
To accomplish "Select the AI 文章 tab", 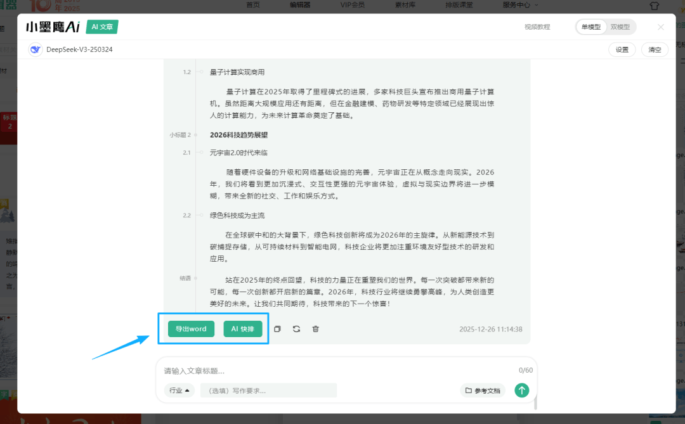I will (x=102, y=27).
